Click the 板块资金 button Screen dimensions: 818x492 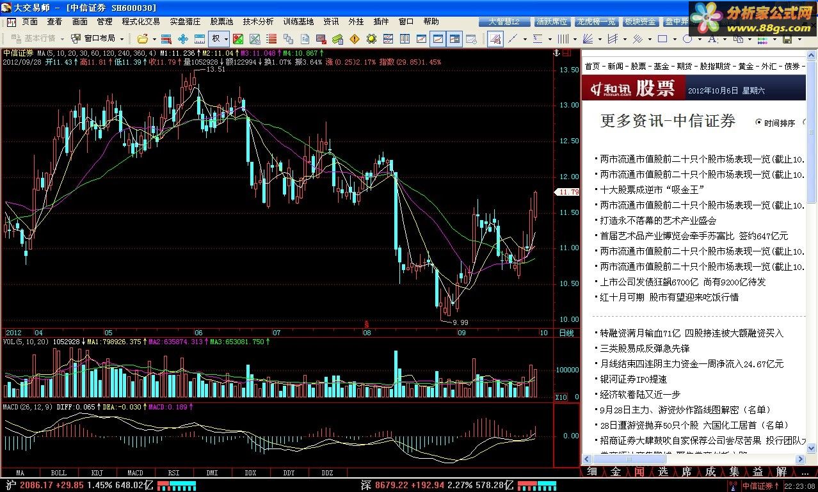[641, 21]
